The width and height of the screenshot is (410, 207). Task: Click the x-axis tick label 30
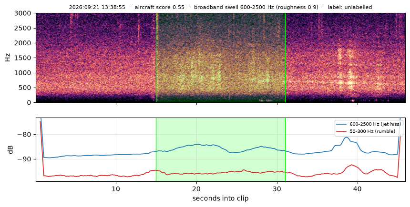point(277,188)
